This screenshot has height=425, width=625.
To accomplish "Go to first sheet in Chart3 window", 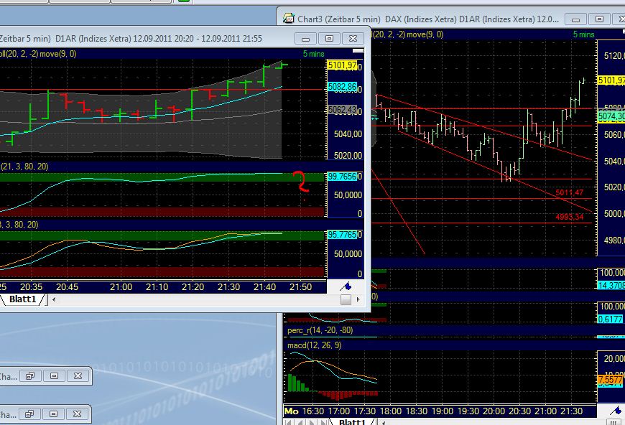I will point(290,422).
